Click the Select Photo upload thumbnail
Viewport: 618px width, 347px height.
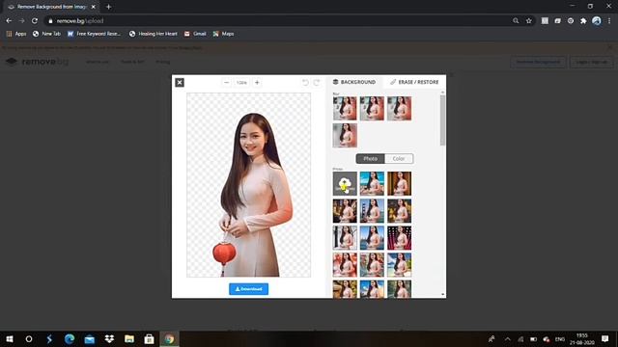[x=345, y=184]
